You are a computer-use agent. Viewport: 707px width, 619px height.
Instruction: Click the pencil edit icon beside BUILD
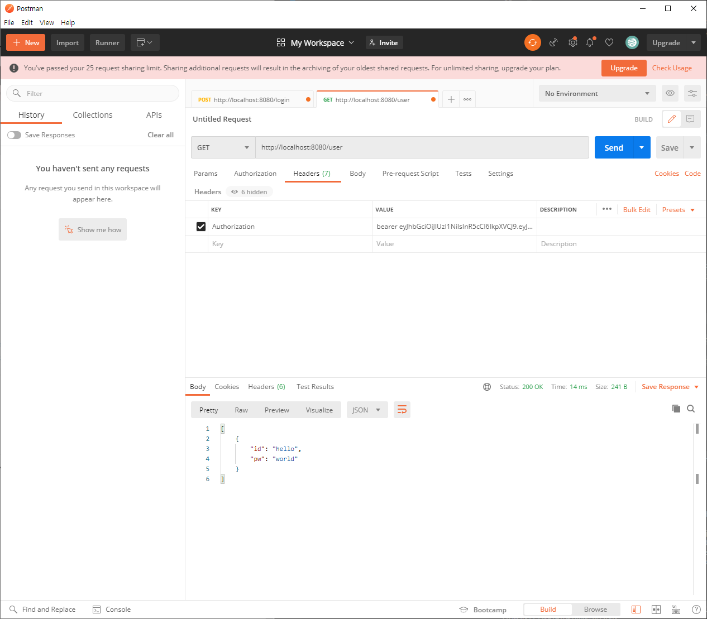[672, 119]
